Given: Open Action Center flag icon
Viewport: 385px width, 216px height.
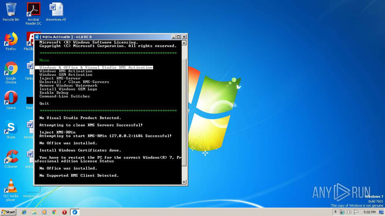Looking at the screenshot, I should (x=356, y=212).
